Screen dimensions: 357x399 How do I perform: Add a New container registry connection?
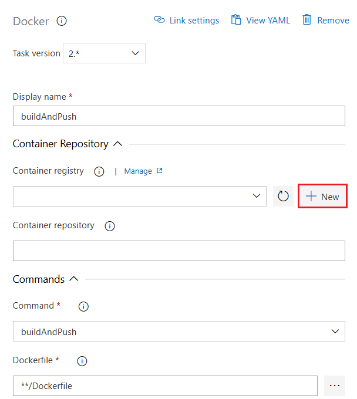[322, 196]
